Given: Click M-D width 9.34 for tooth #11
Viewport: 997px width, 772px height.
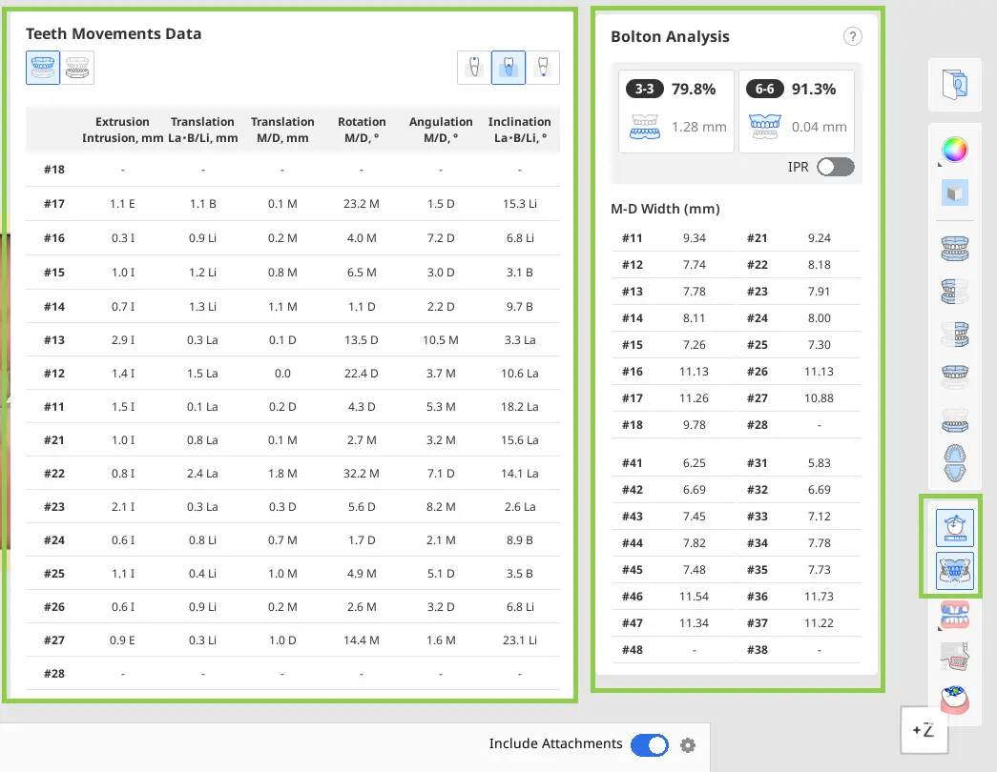Looking at the screenshot, I should point(695,238).
